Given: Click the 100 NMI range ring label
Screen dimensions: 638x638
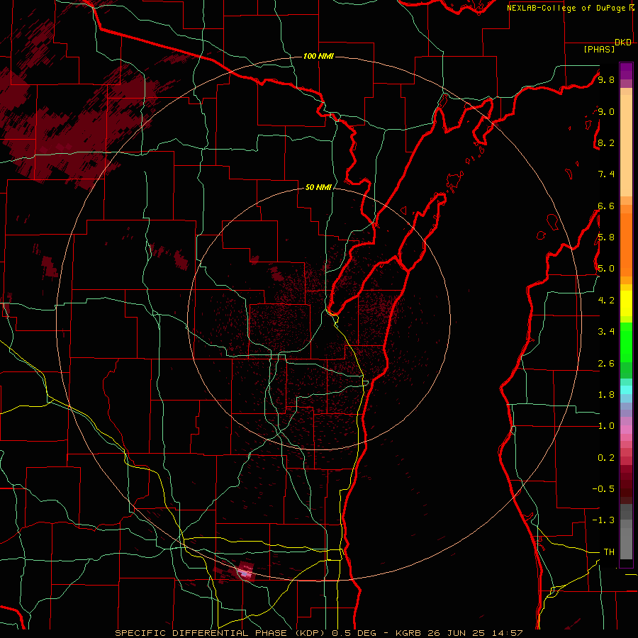Looking at the screenshot, I should [x=318, y=56].
